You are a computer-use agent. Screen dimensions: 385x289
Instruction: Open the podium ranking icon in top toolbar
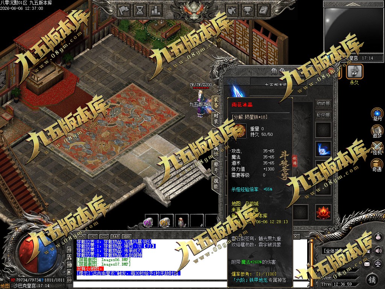click(156, 11)
